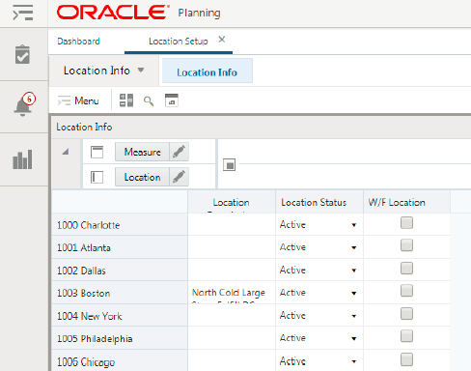Click the page axis square icon
The width and height of the screenshot is (471, 371).
(229, 165)
